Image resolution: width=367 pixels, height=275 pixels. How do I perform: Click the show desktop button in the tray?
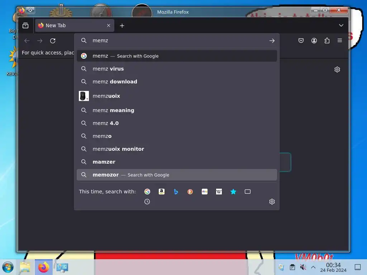pos(358,267)
